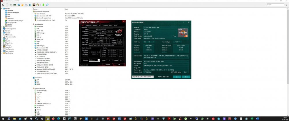The width and height of the screenshot is (289, 121).
Task: Select the Red tree item
Action: coord(6,39)
